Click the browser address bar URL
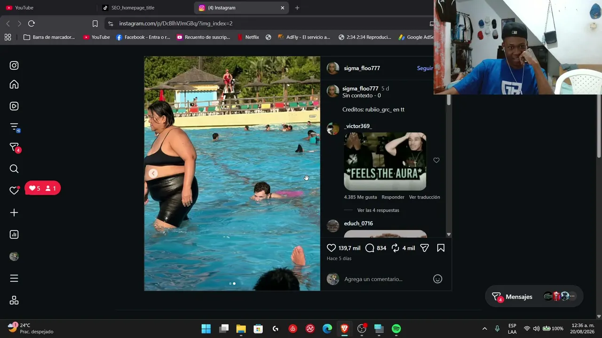602x338 pixels. coord(175,23)
